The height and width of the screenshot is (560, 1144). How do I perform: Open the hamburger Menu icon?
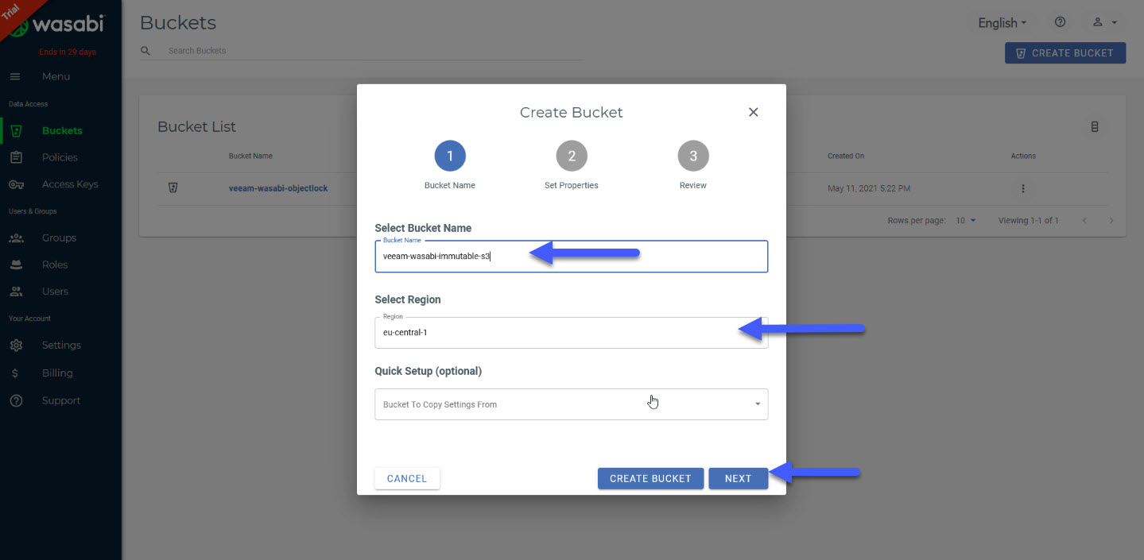point(15,76)
